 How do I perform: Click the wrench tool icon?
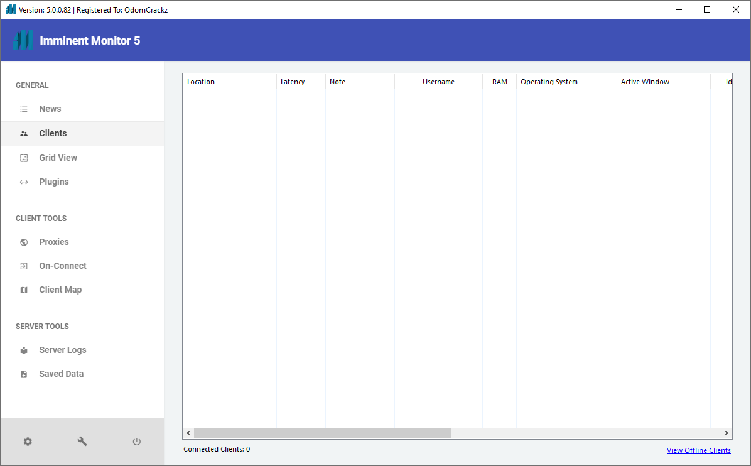[x=82, y=442]
